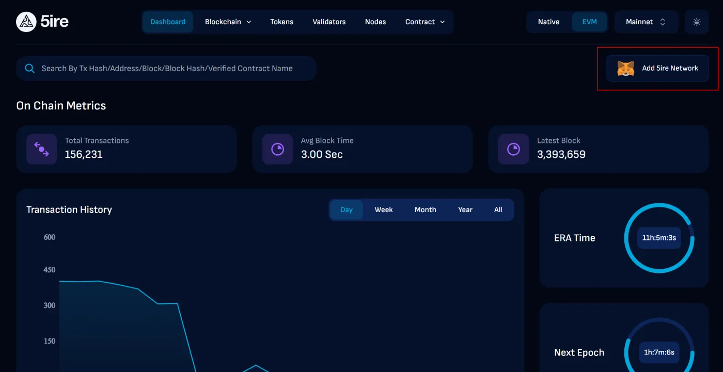723x372 pixels.
Task: Click the Latest Block clock icon
Action: pos(513,149)
